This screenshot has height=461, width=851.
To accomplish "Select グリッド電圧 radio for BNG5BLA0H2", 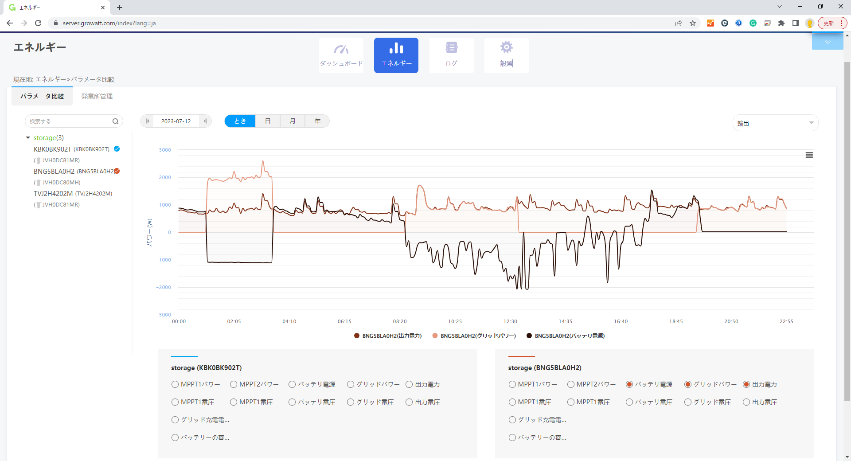I will point(687,402).
